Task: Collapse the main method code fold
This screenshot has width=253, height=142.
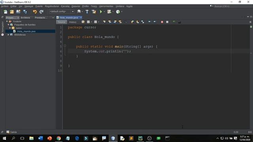Action: [x=65, y=46]
